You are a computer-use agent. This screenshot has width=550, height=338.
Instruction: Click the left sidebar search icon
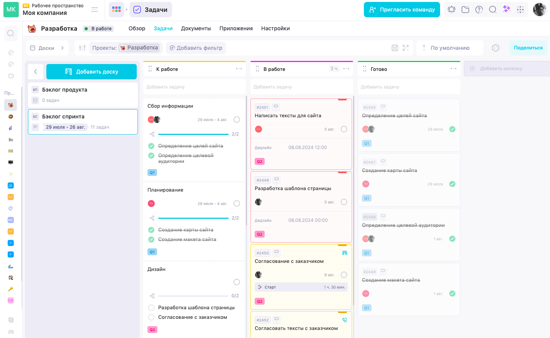tap(11, 33)
